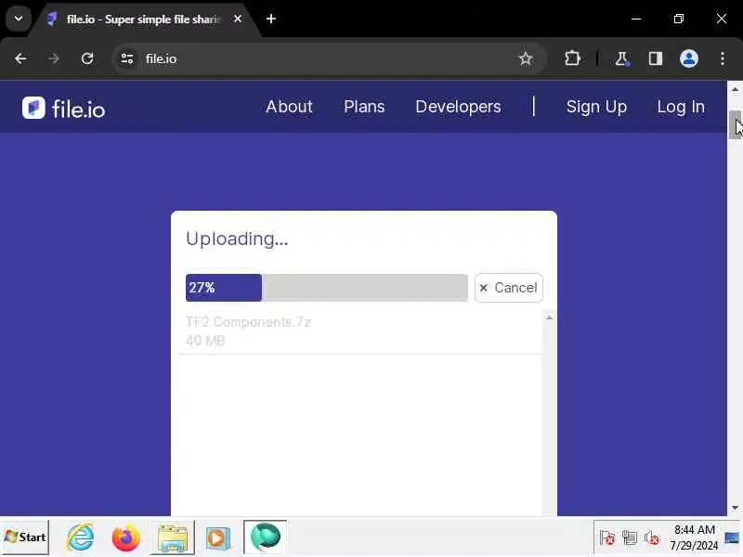This screenshot has width=743, height=557.
Task: Click the file.io logo
Action: (63, 108)
